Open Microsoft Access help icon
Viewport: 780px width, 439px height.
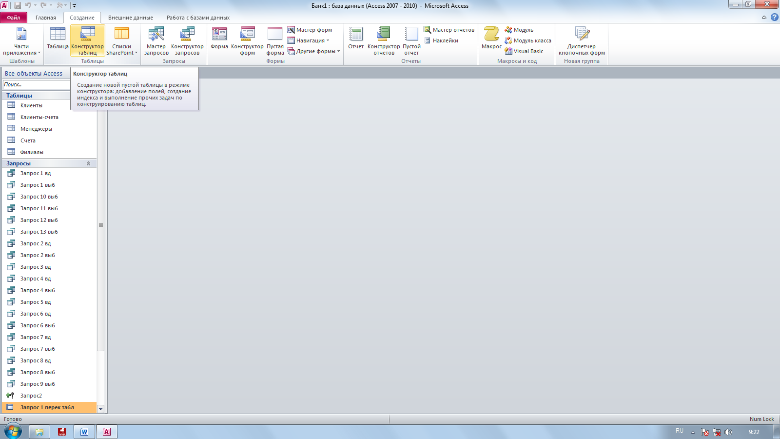774,17
